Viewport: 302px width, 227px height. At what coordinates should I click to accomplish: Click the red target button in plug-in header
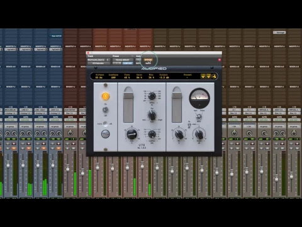tap(220, 60)
